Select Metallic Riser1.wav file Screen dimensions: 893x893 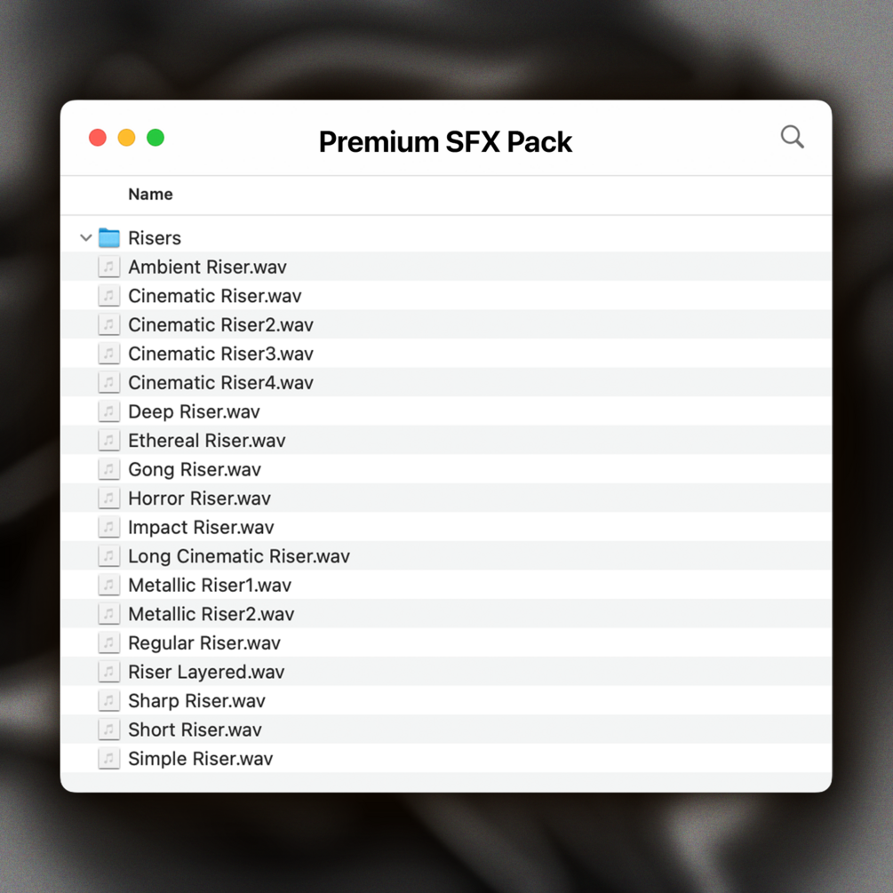pos(210,586)
